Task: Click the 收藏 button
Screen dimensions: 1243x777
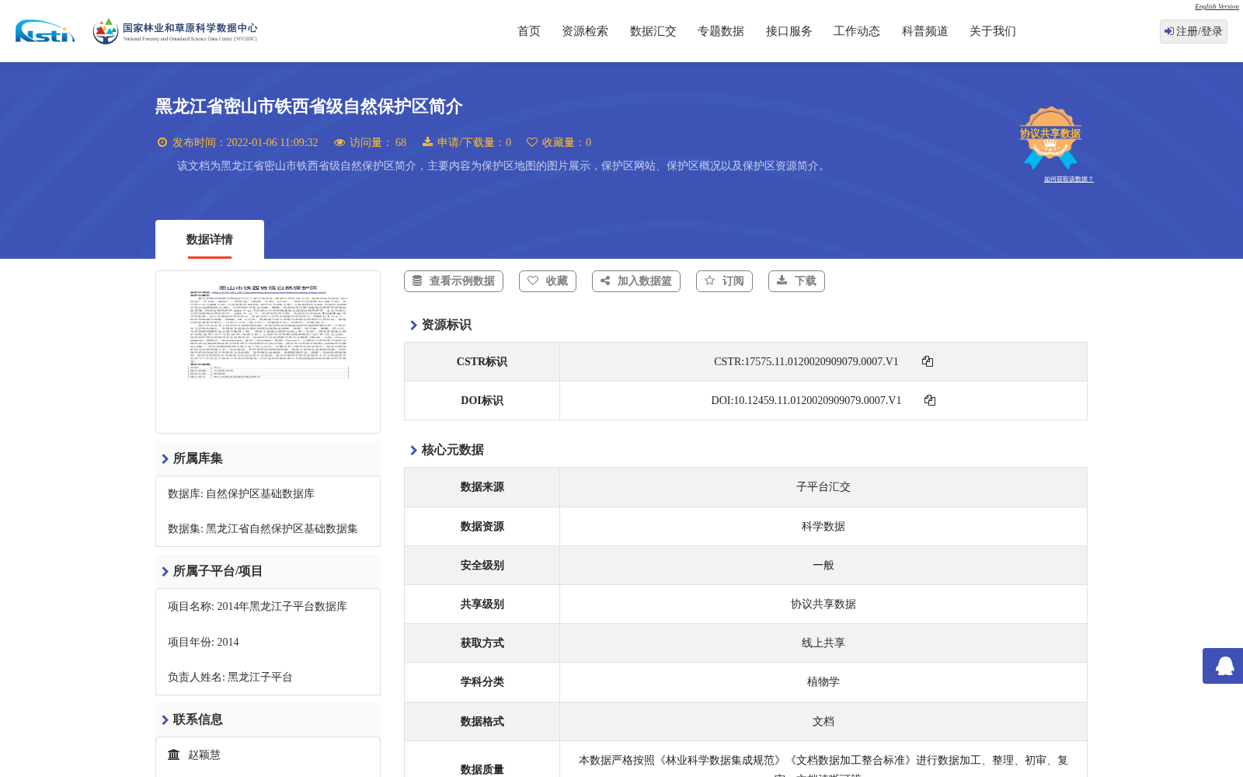Action: pos(548,281)
